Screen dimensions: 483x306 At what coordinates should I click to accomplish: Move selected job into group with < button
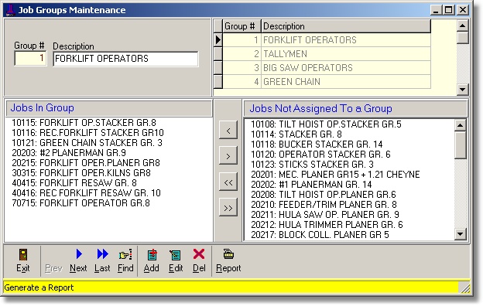(x=228, y=131)
